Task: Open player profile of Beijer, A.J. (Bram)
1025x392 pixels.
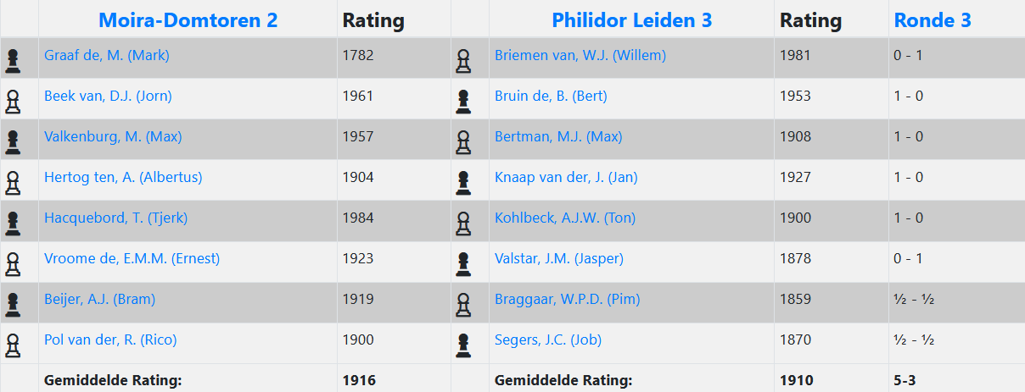Action: pos(99,300)
